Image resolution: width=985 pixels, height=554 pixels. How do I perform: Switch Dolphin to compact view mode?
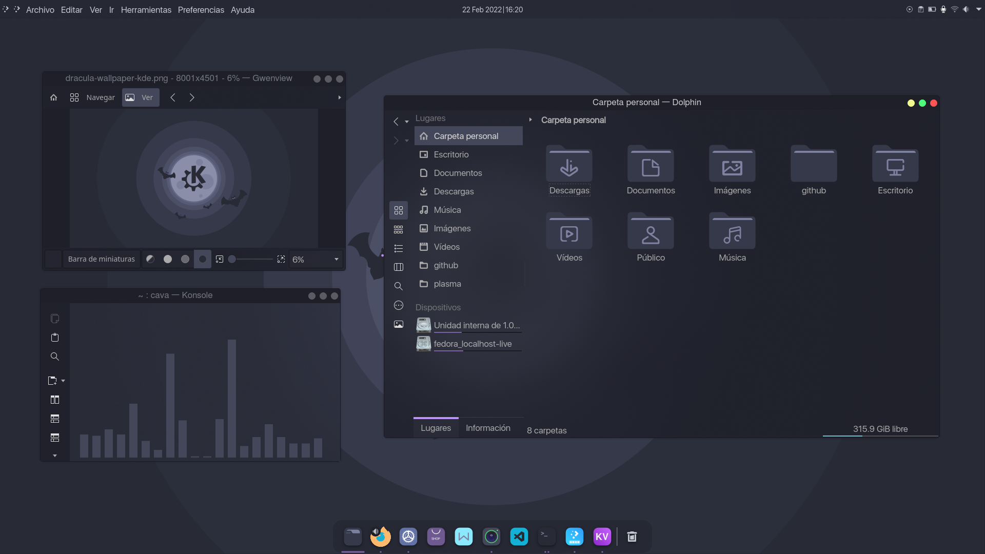coord(399,229)
